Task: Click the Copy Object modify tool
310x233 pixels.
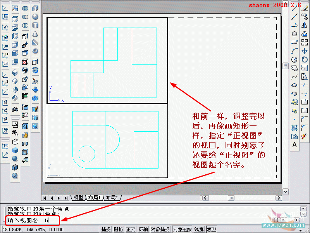Action: coord(305,17)
